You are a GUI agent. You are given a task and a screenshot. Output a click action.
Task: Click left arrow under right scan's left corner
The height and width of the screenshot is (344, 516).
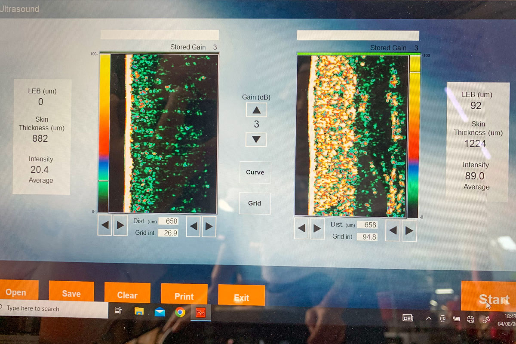pyautogui.click(x=301, y=228)
